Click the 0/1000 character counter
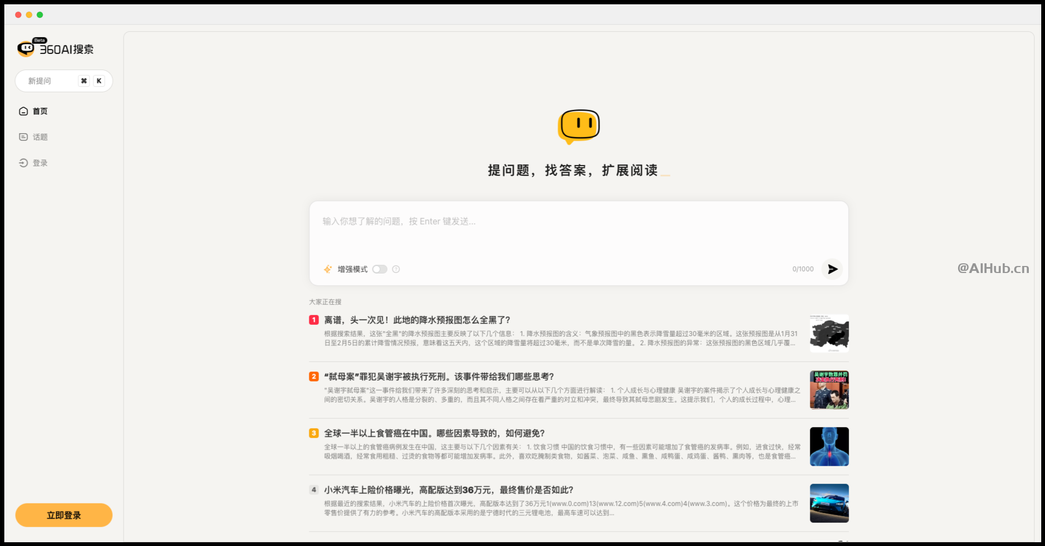Viewport: 1045px width, 546px height. click(803, 269)
